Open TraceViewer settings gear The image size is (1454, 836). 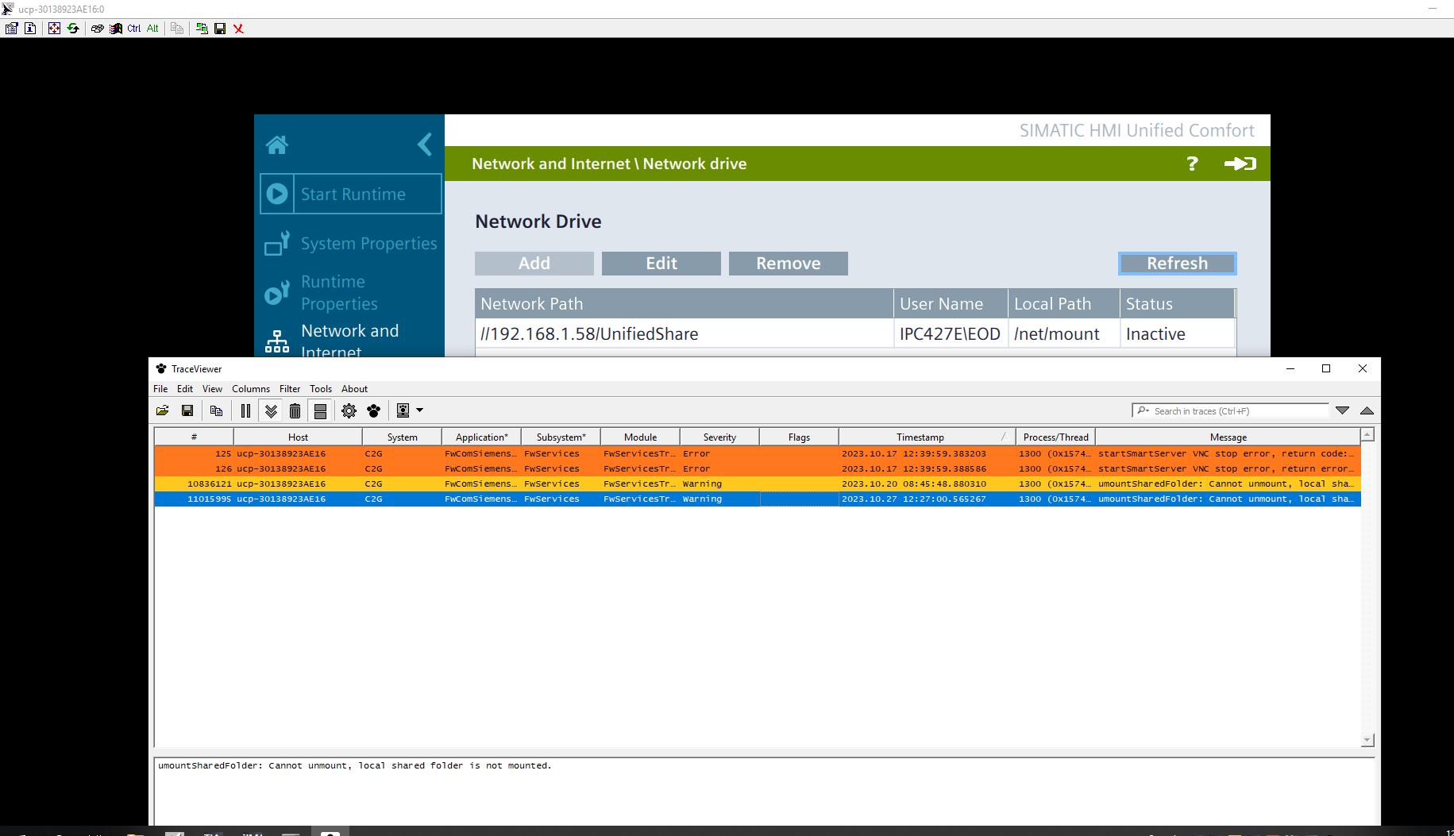pyautogui.click(x=349, y=410)
